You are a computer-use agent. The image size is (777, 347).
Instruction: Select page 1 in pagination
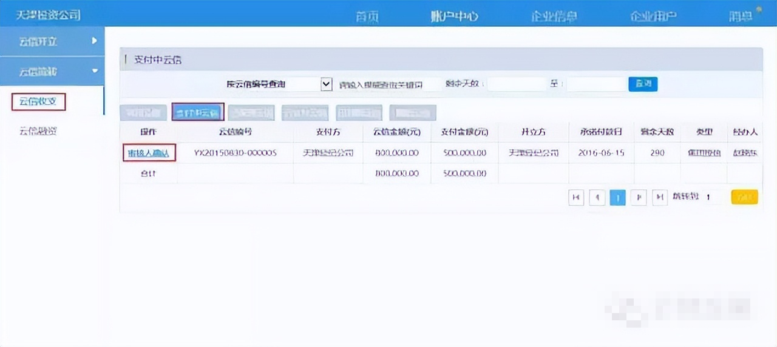pos(617,197)
